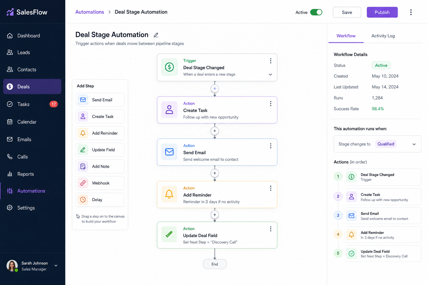Click the Active status badge

[x=381, y=65]
